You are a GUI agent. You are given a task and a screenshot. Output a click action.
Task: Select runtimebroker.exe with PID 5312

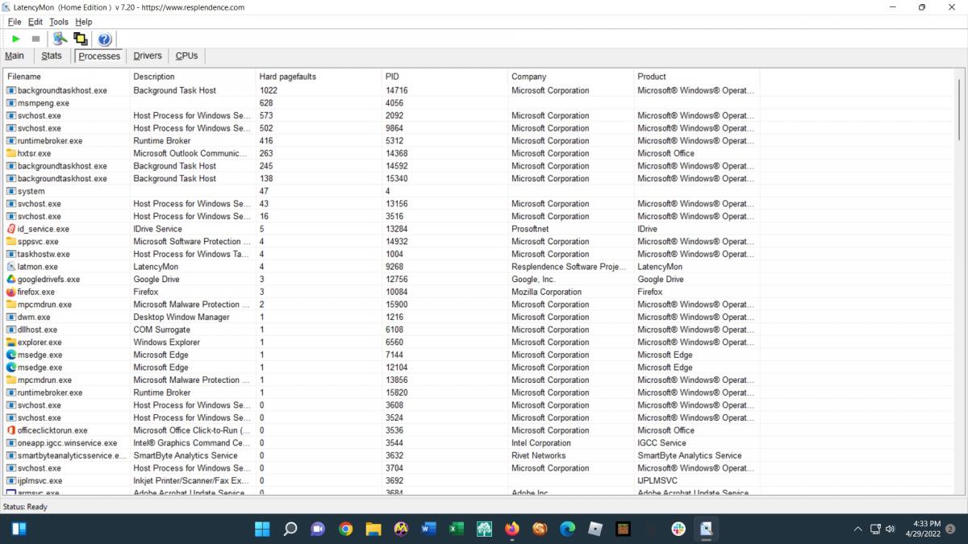(50, 141)
